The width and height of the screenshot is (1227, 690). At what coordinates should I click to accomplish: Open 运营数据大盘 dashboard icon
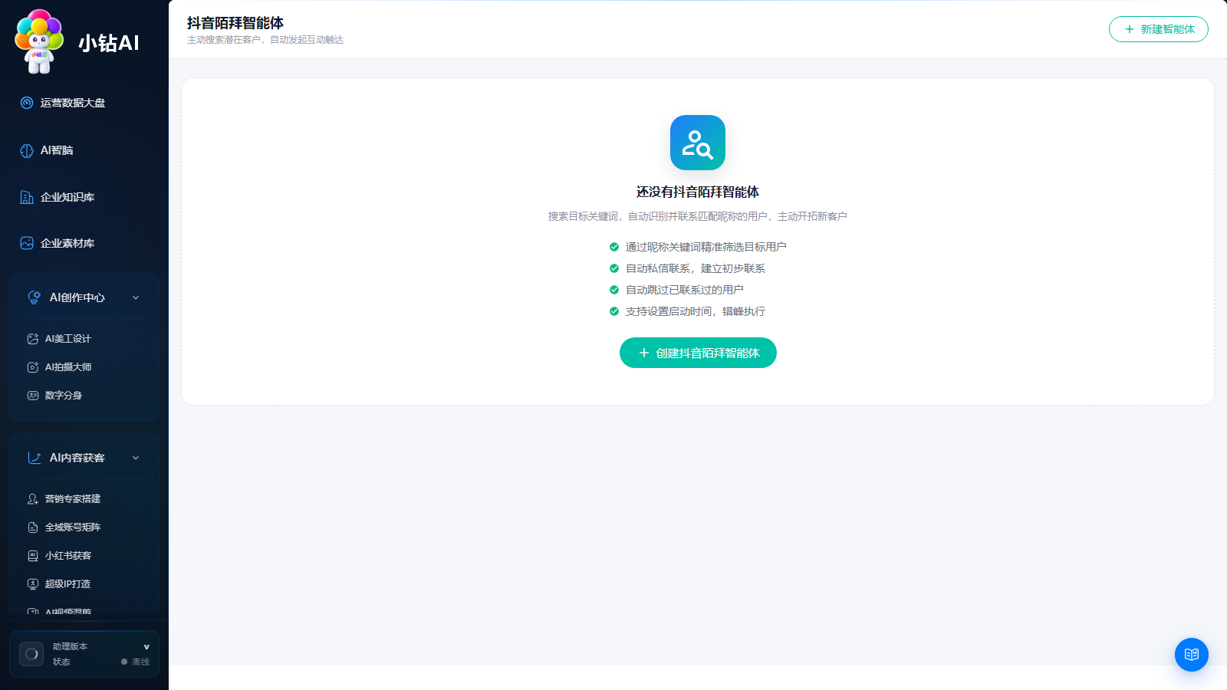27,103
